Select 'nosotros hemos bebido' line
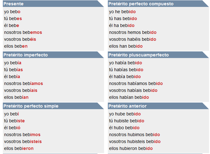 point(133,32)
